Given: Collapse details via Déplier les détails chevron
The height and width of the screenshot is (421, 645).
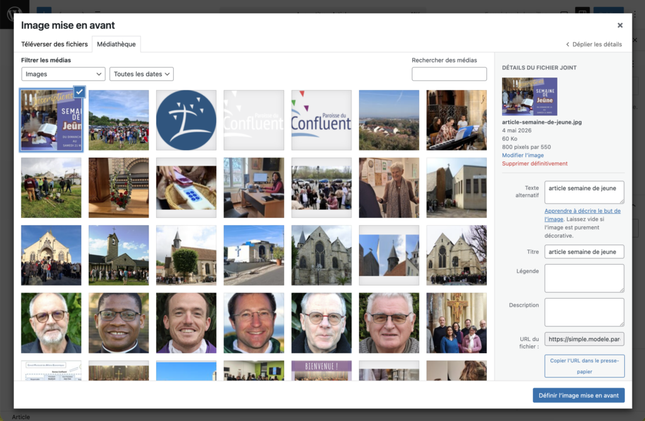Looking at the screenshot, I should pos(568,45).
